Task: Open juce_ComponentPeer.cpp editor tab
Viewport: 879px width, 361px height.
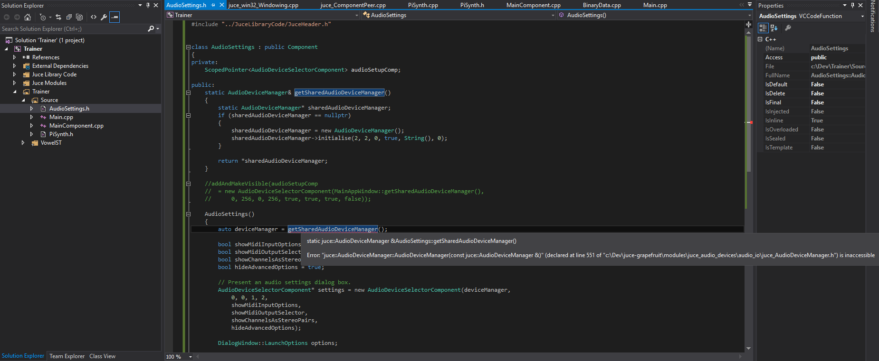Action: click(353, 5)
